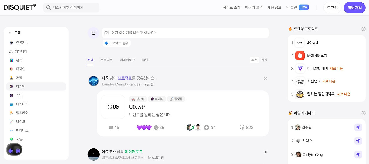Click the comment bubble icon with 15
The image size is (369, 164).
(111, 128)
